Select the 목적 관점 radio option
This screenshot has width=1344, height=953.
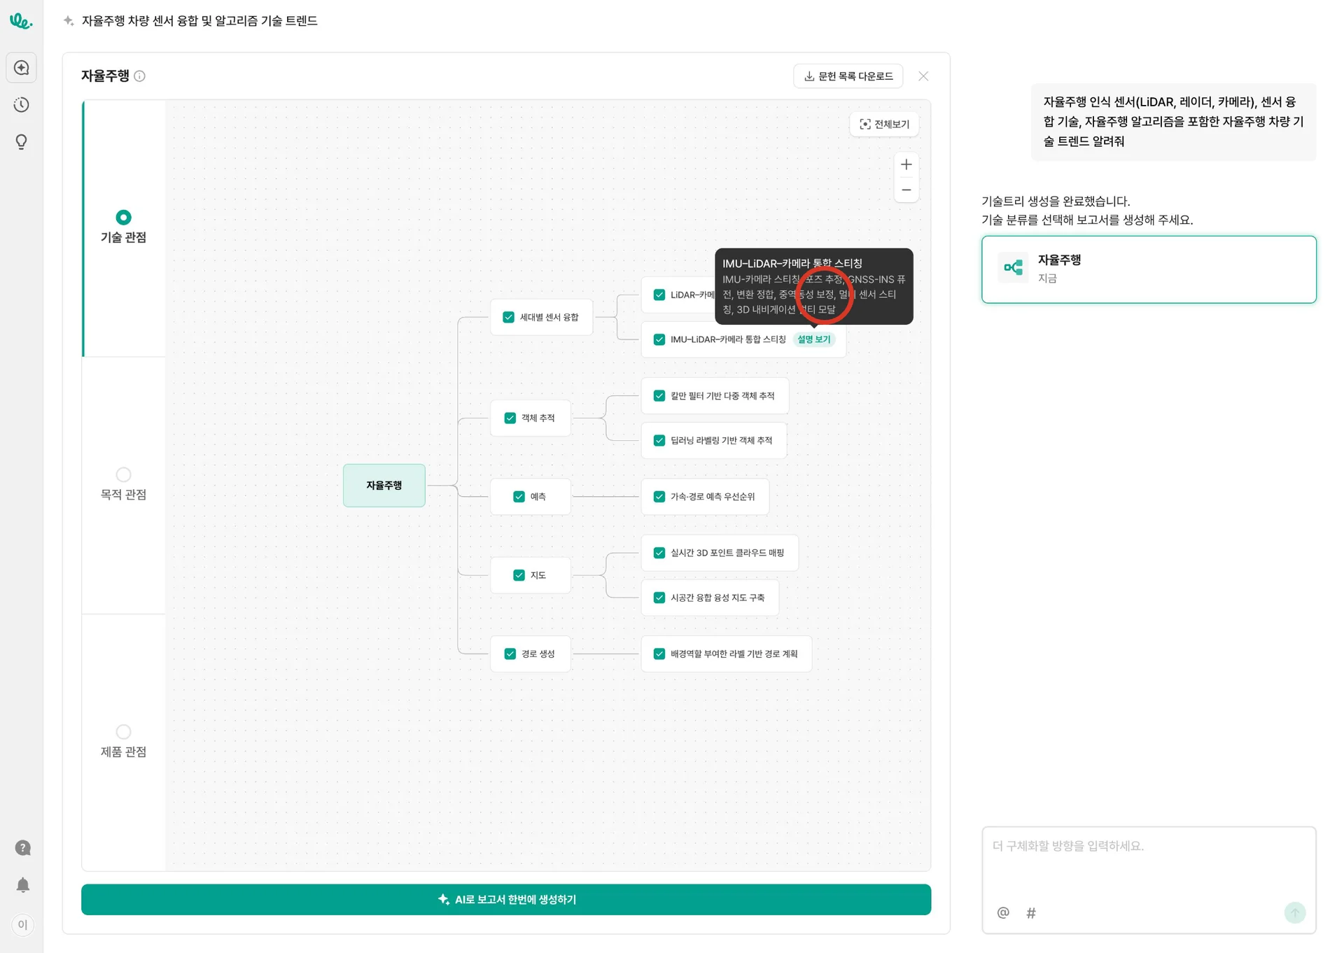[x=124, y=475]
